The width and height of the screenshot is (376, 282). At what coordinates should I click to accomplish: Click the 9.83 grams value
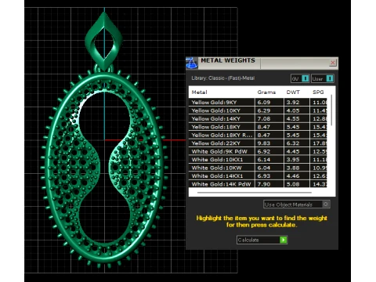pyautogui.click(x=264, y=143)
